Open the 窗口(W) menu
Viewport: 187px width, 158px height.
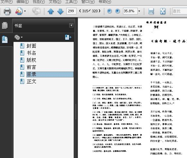88,2
